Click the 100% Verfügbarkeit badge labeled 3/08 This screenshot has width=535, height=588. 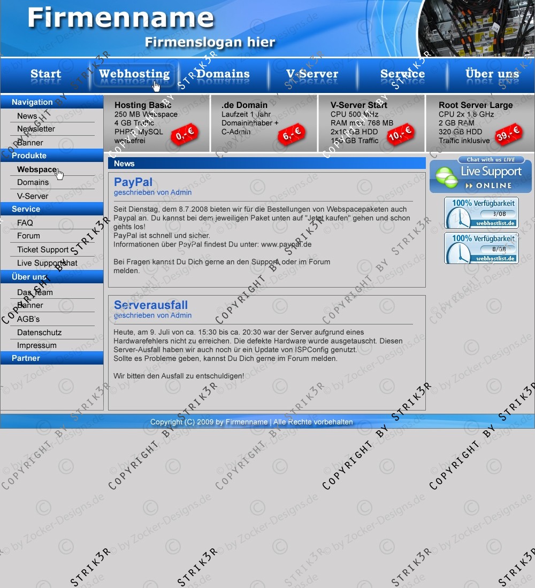pyautogui.click(x=481, y=213)
